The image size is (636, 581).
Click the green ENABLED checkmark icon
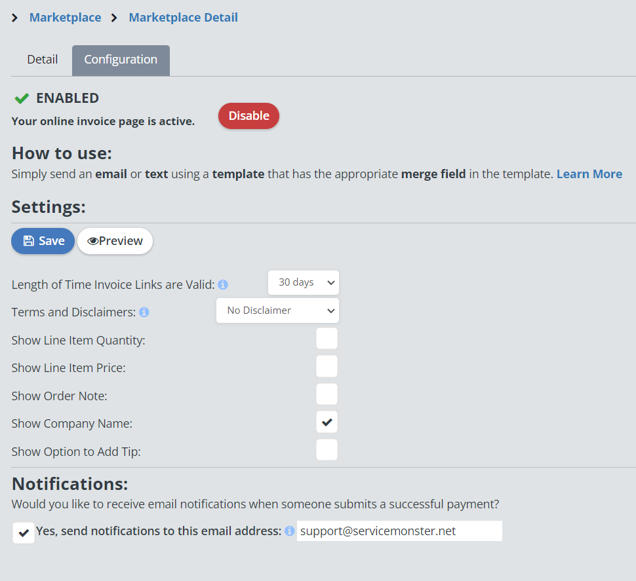point(22,98)
